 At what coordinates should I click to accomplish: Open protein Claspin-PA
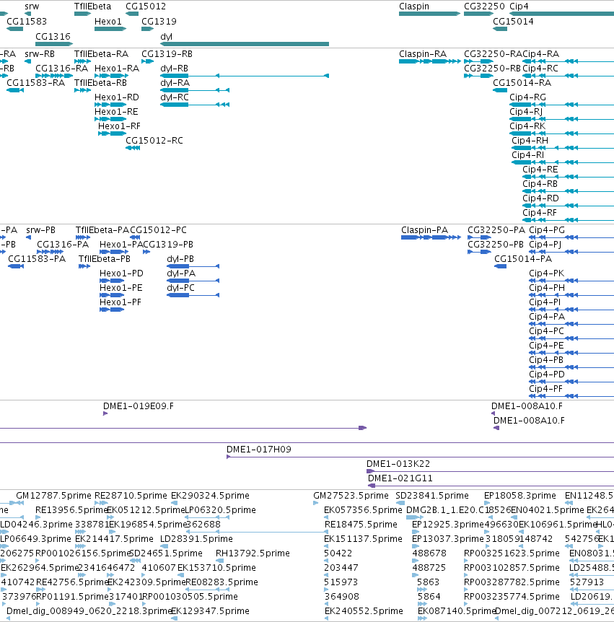[x=424, y=230]
